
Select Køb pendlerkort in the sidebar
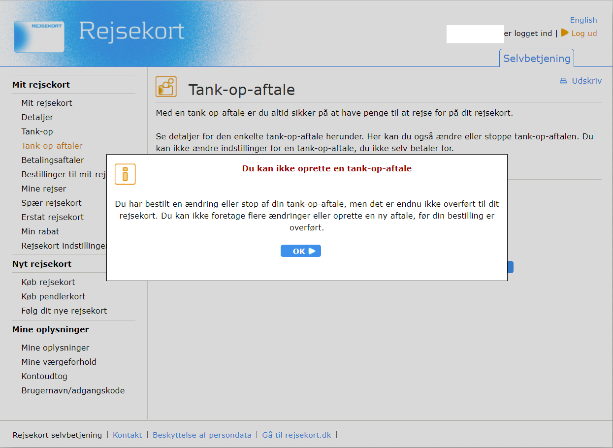pyautogui.click(x=54, y=296)
